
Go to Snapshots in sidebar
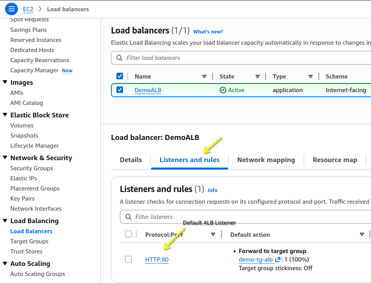tap(25, 136)
